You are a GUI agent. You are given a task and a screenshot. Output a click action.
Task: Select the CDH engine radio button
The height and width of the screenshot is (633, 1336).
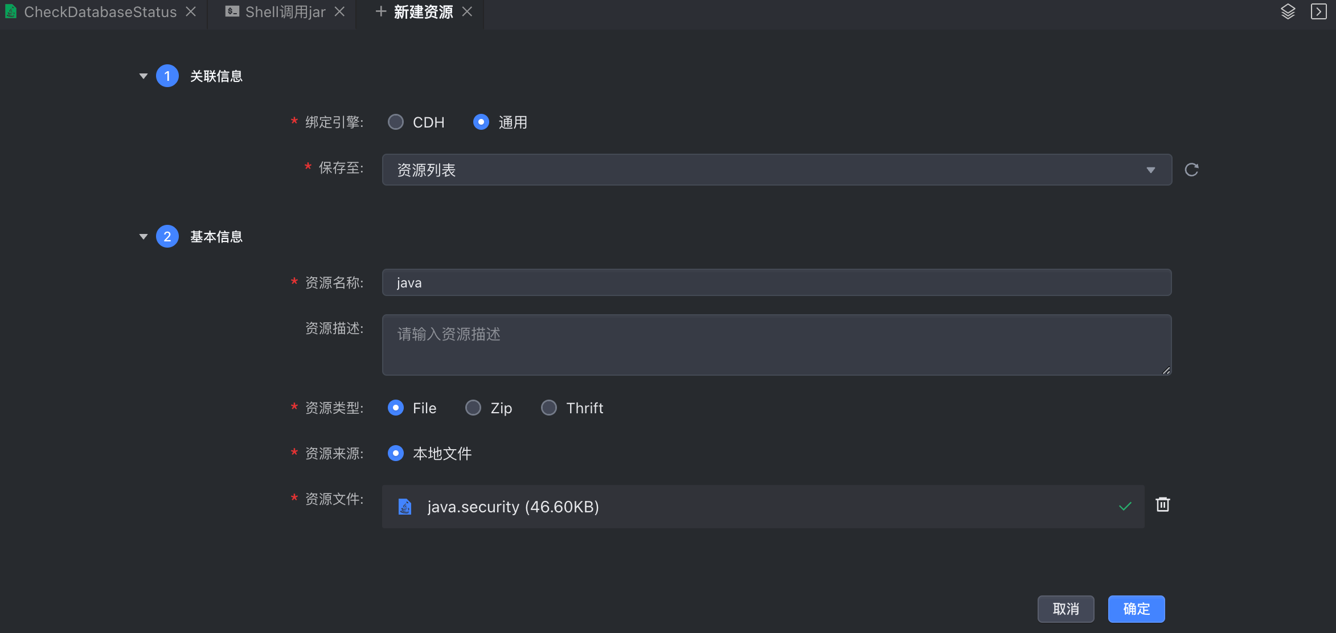[x=396, y=122]
